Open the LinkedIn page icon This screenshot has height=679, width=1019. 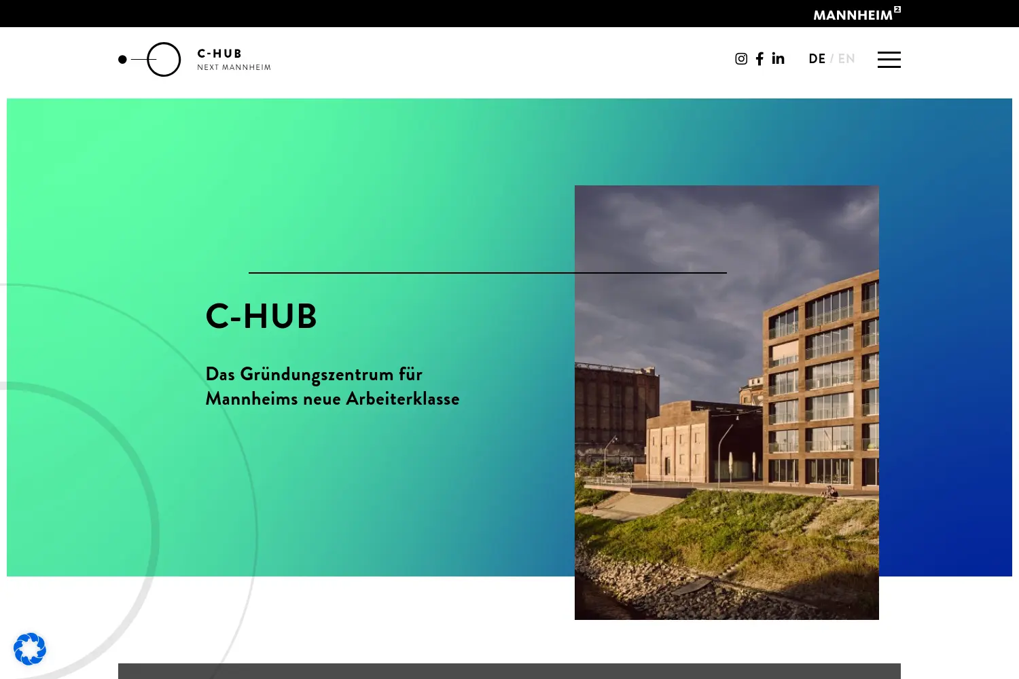coord(779,58)
